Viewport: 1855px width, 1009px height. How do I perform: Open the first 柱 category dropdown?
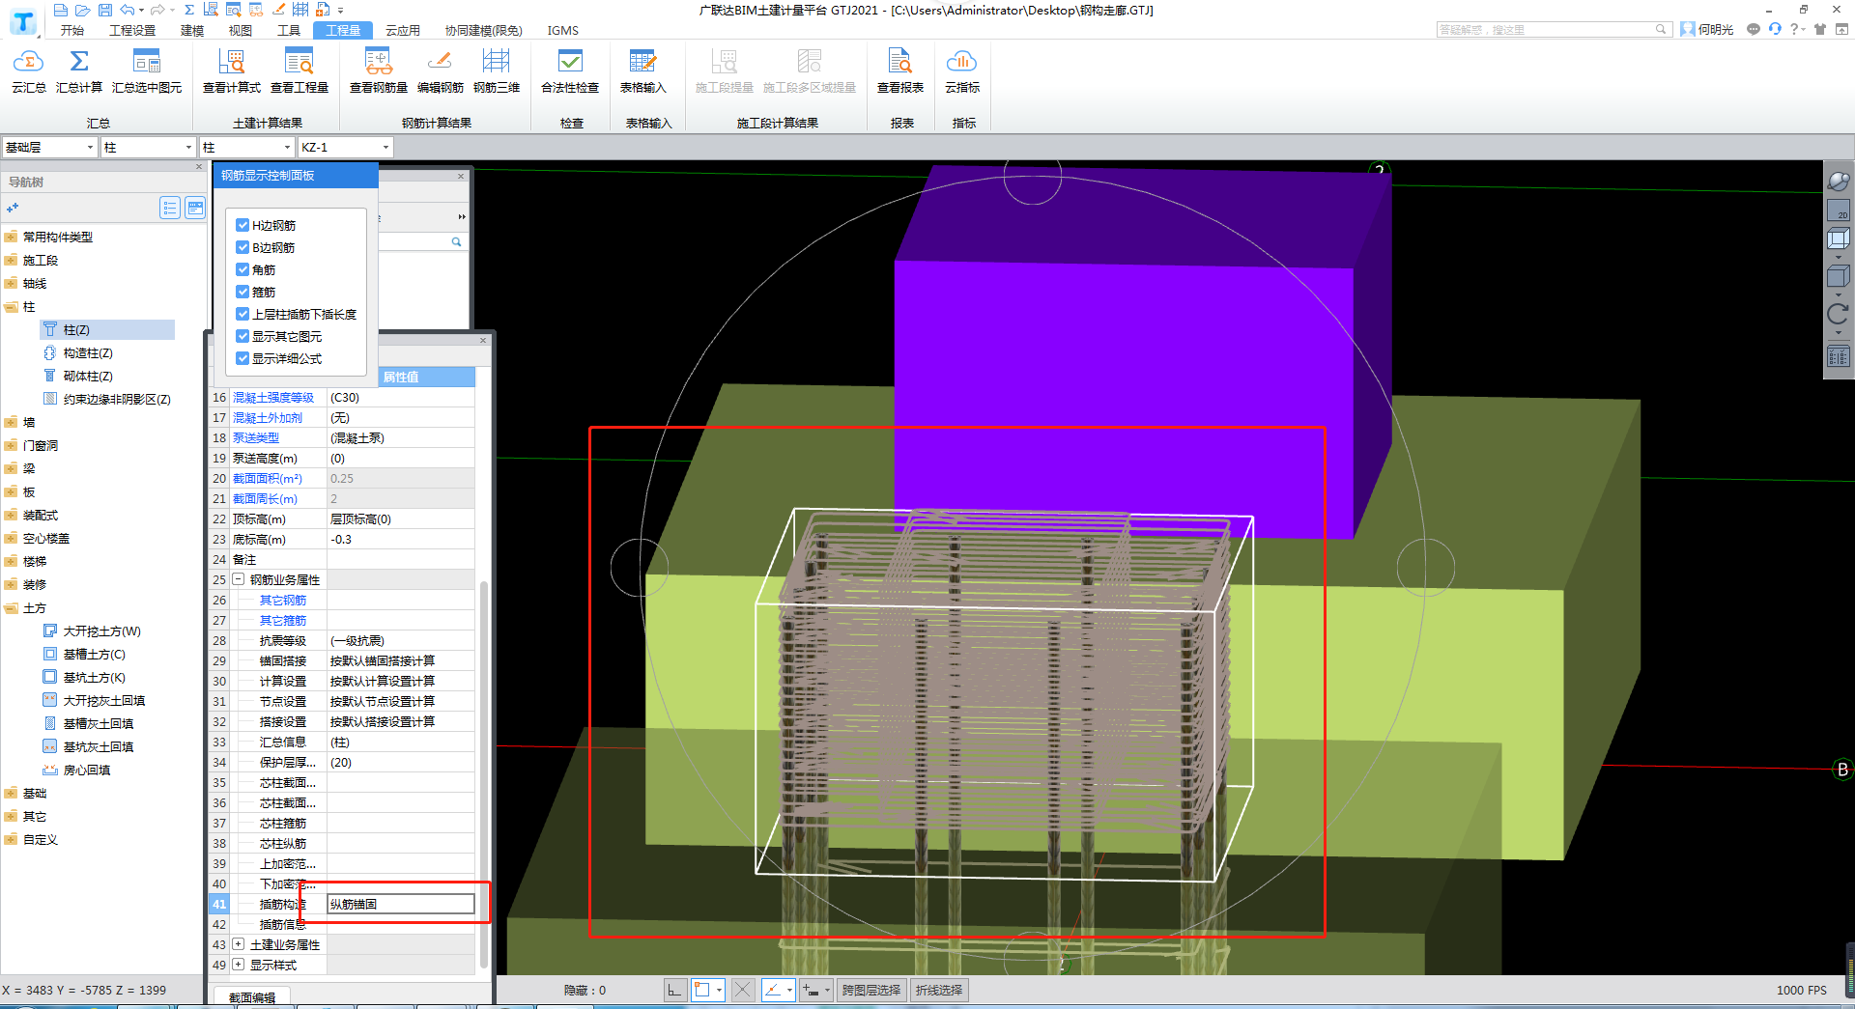coord(149,148)
